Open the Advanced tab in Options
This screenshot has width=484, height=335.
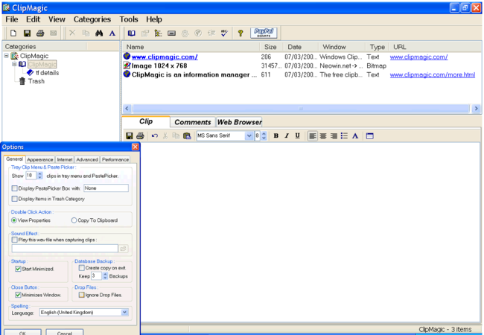(x=87, y=159)
